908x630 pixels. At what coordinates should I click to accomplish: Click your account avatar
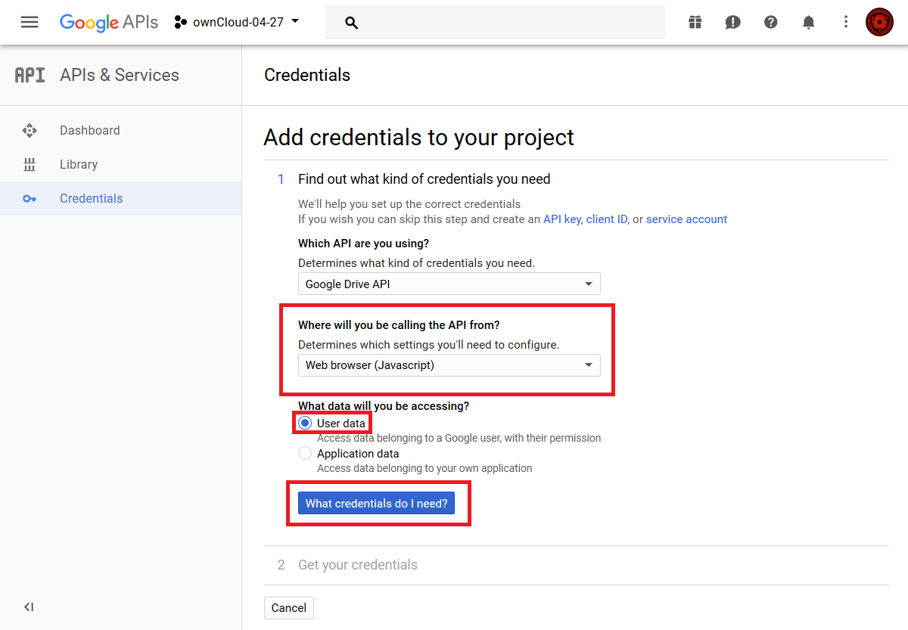[x=879, y=22]
